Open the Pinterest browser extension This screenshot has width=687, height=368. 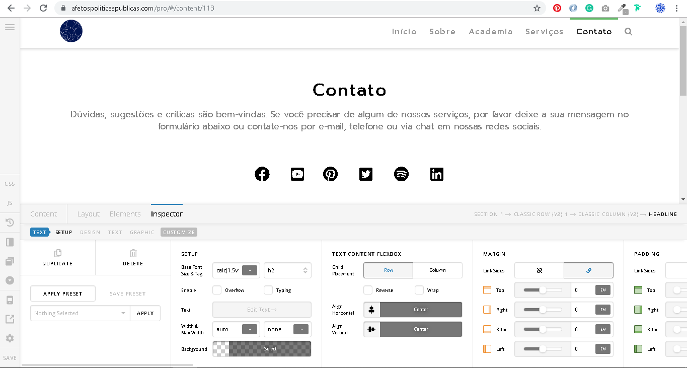pyautogui.click(x=557, y=8)
